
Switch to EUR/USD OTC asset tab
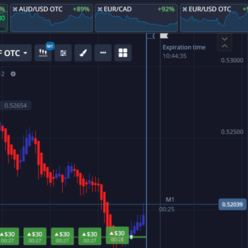click(214, 18)
